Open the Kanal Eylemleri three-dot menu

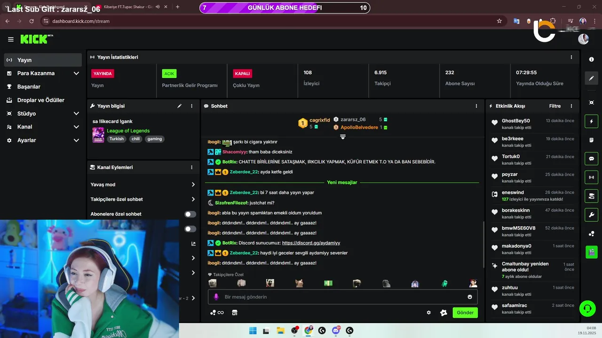click(x=191, y=167)
